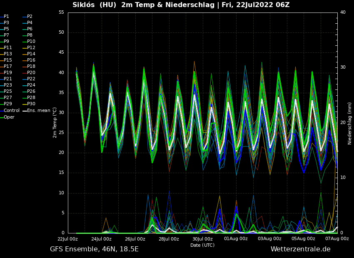This screenshot has height=258, width=354.
Task: Click the 22Jul 00z date tick
Action: pos(67,239)
